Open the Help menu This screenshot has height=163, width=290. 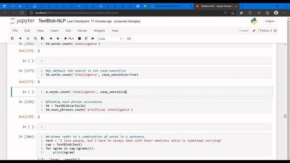pos(115,31)
